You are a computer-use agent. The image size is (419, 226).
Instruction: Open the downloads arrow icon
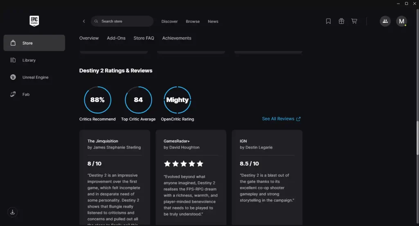12,212
